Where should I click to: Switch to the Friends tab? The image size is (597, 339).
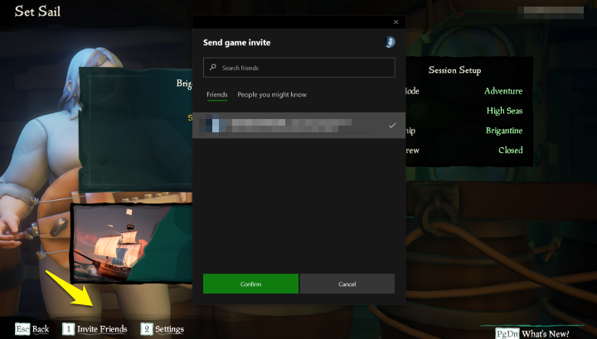[x=217, y=94]
